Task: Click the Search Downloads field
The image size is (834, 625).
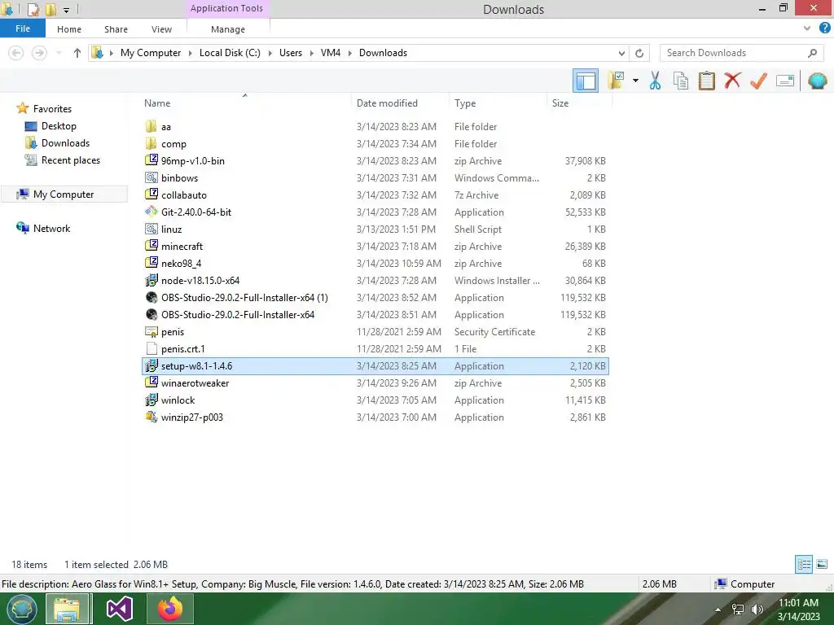Action: [x=740, y=53]
